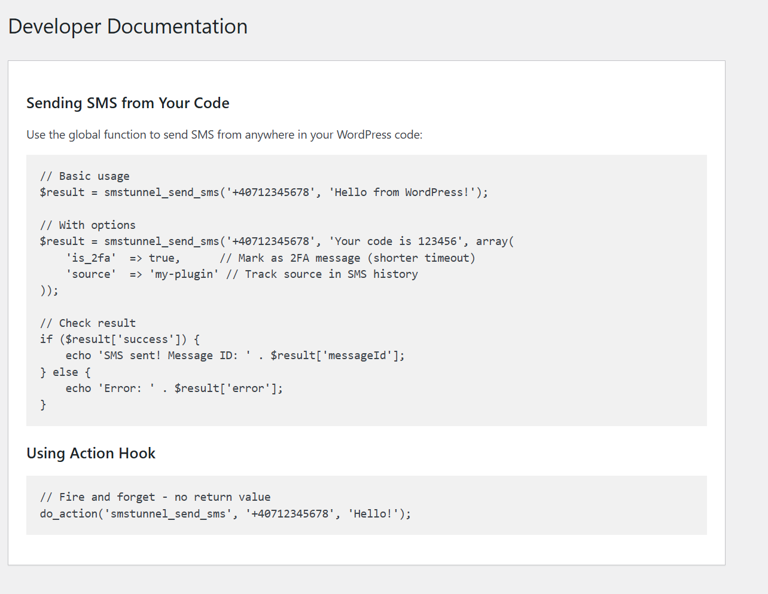Screen dimensions: 768x594
Task: Click the do_action smstunnel_send_sms line
Action: tap(224, 513)
